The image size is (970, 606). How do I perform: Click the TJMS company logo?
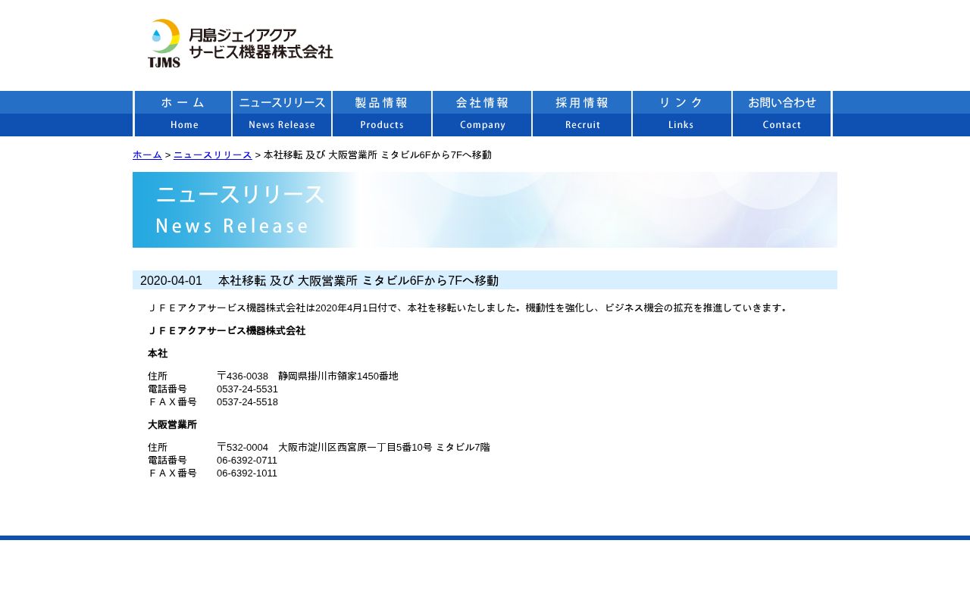[239, 43]
